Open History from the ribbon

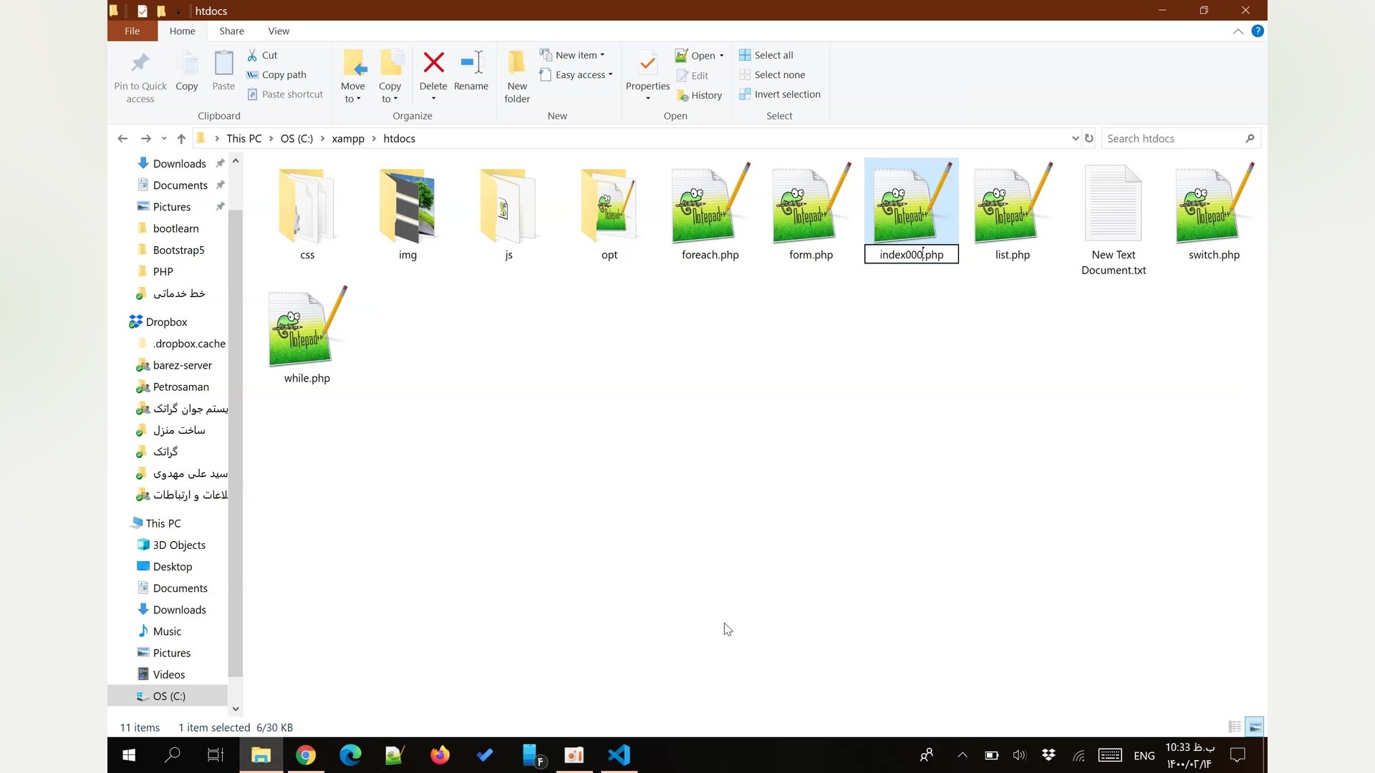(699, 94)
